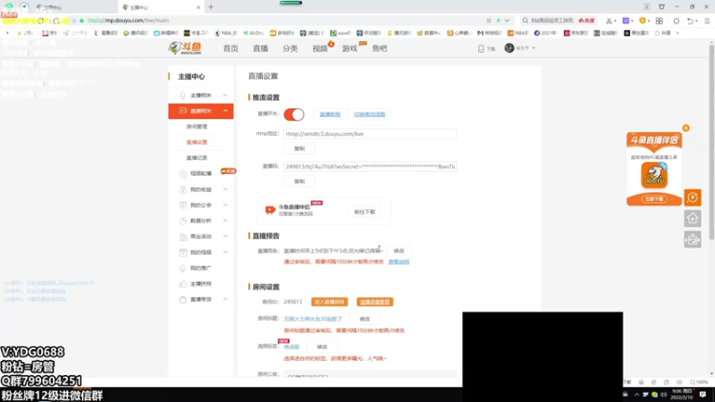Viewport: 715px width, 402px height.
Task: Click the 主播扶持 thumbs-up icon
Action: 183,284
